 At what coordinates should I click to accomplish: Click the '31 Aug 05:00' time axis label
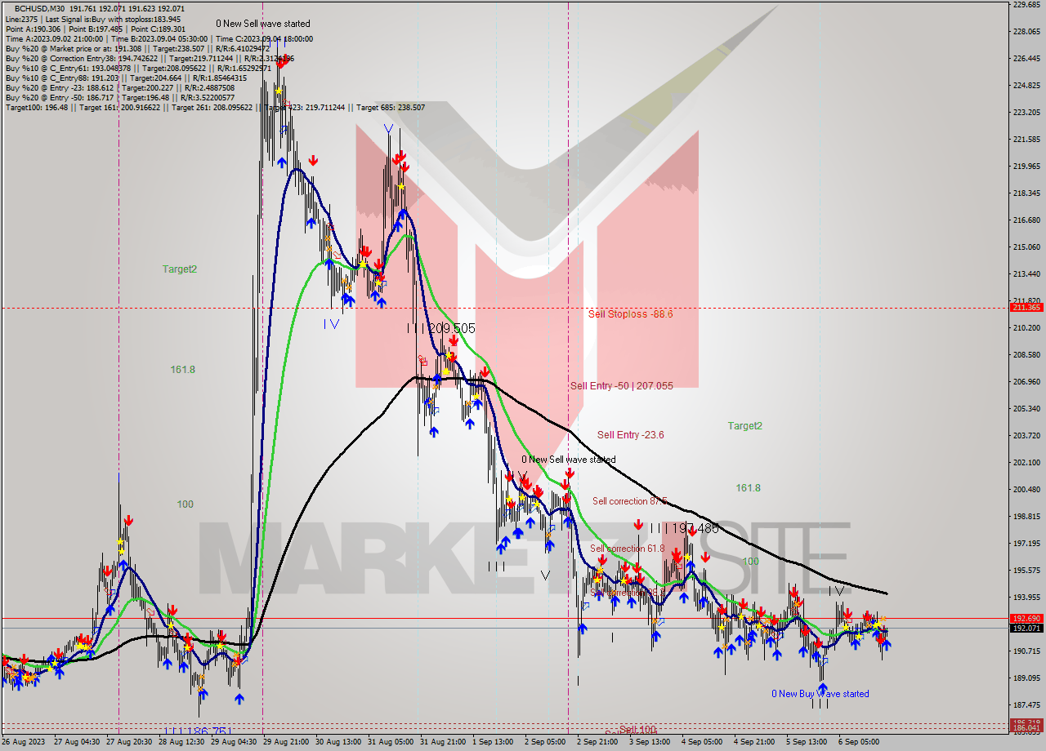click(x=391, y=742)
